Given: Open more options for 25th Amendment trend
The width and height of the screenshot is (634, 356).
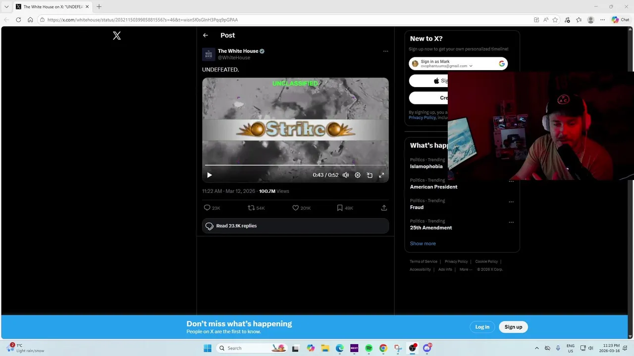Looking at the screenshot, I should click(x=511, y=222).
